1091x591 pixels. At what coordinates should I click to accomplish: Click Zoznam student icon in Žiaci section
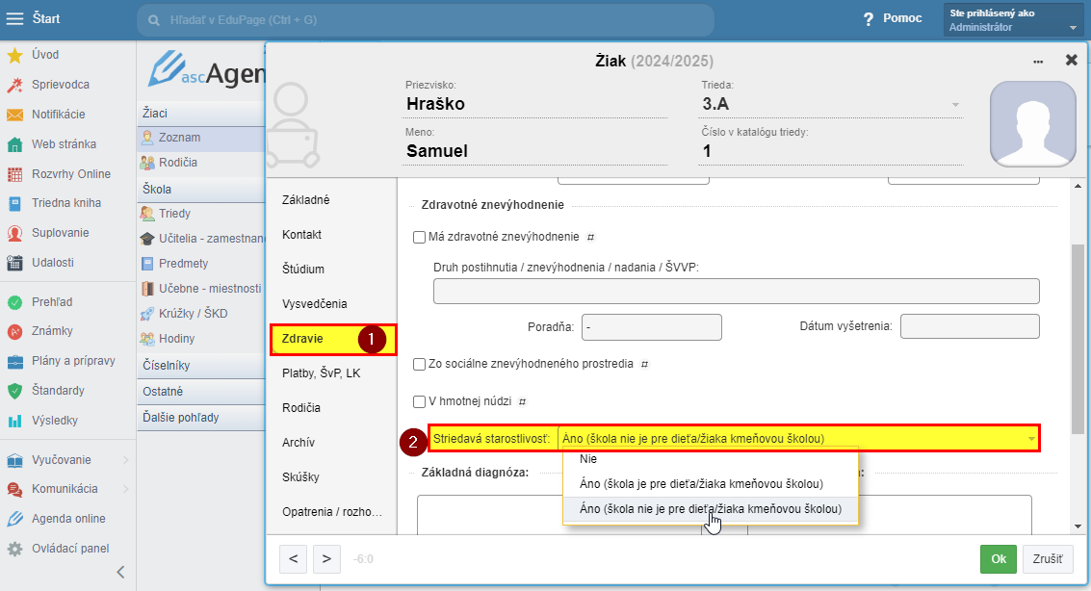point(146,138)
